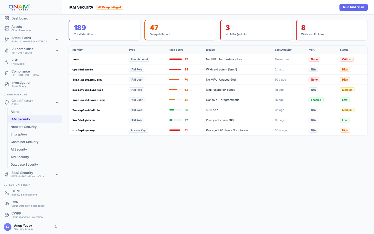Expand the Vulnerabilities chevron
Screen dimensions: 374x234
click(57, 51)
